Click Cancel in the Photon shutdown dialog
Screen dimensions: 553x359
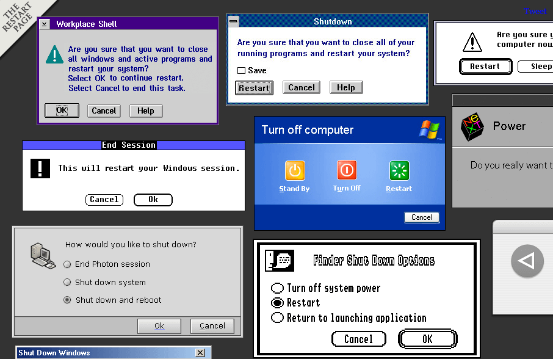pyautogui.click(x=212, y=326)
